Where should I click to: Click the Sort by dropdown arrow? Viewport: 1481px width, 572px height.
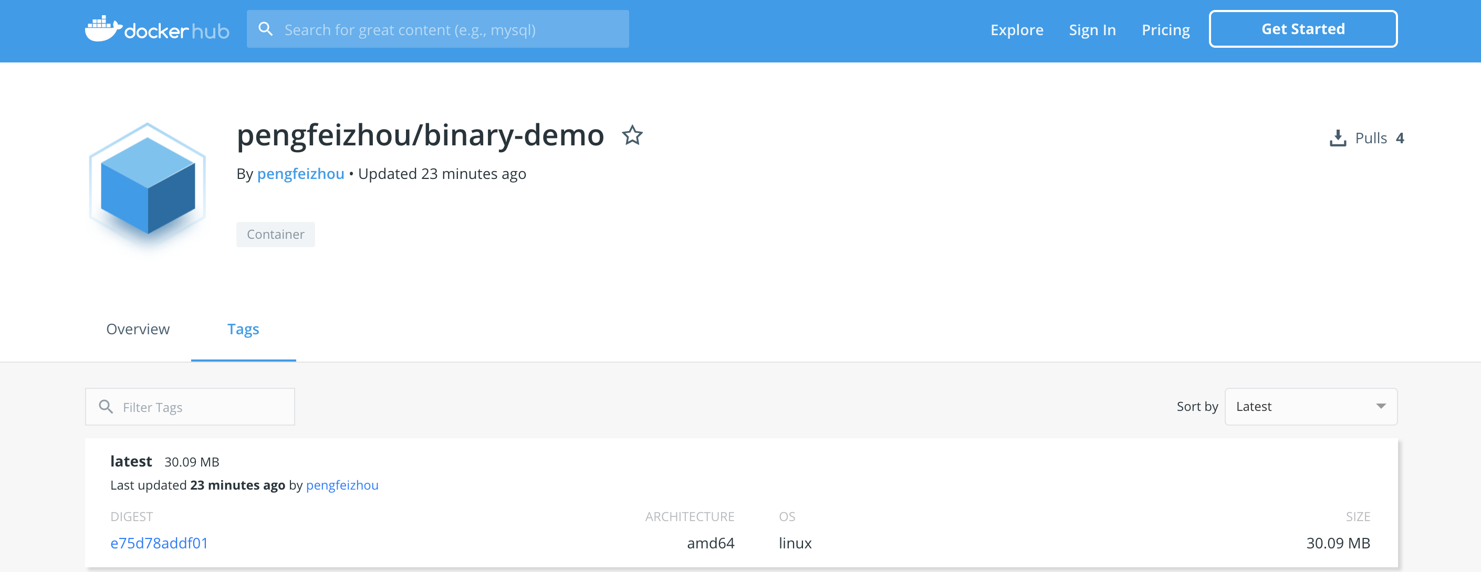click(x=1380, y=407)
